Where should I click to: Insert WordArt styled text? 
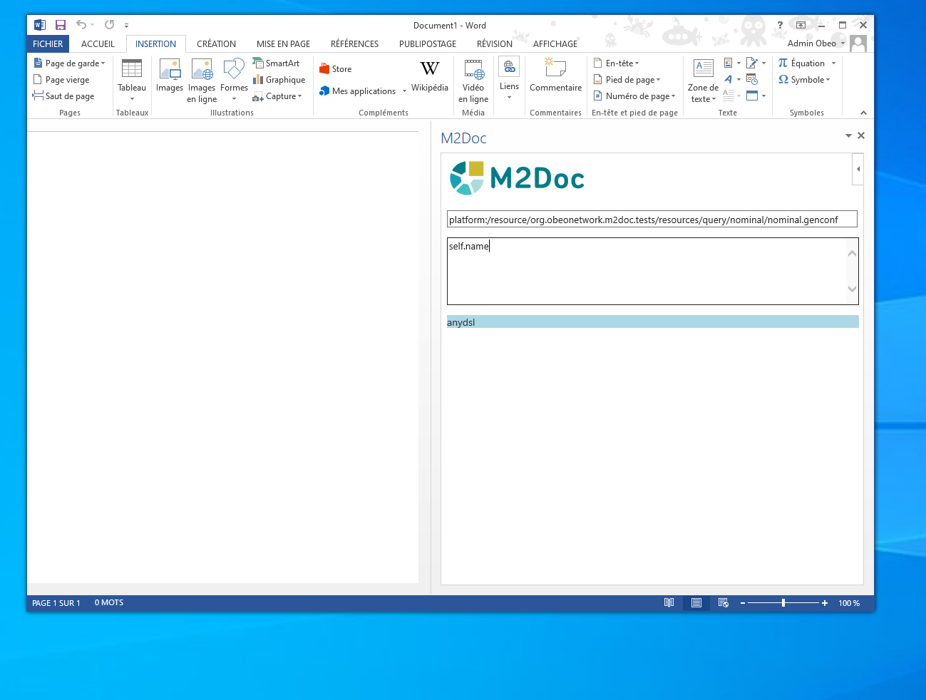(x=728, y=79)
